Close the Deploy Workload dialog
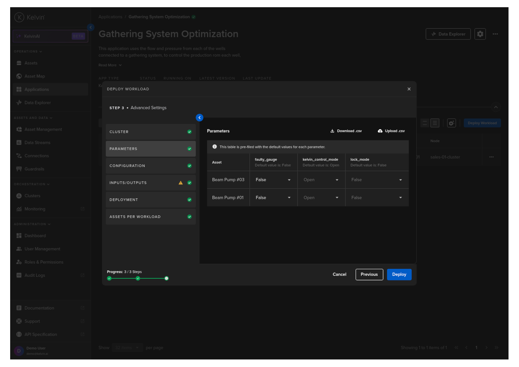519x367 pixels. 409,89
